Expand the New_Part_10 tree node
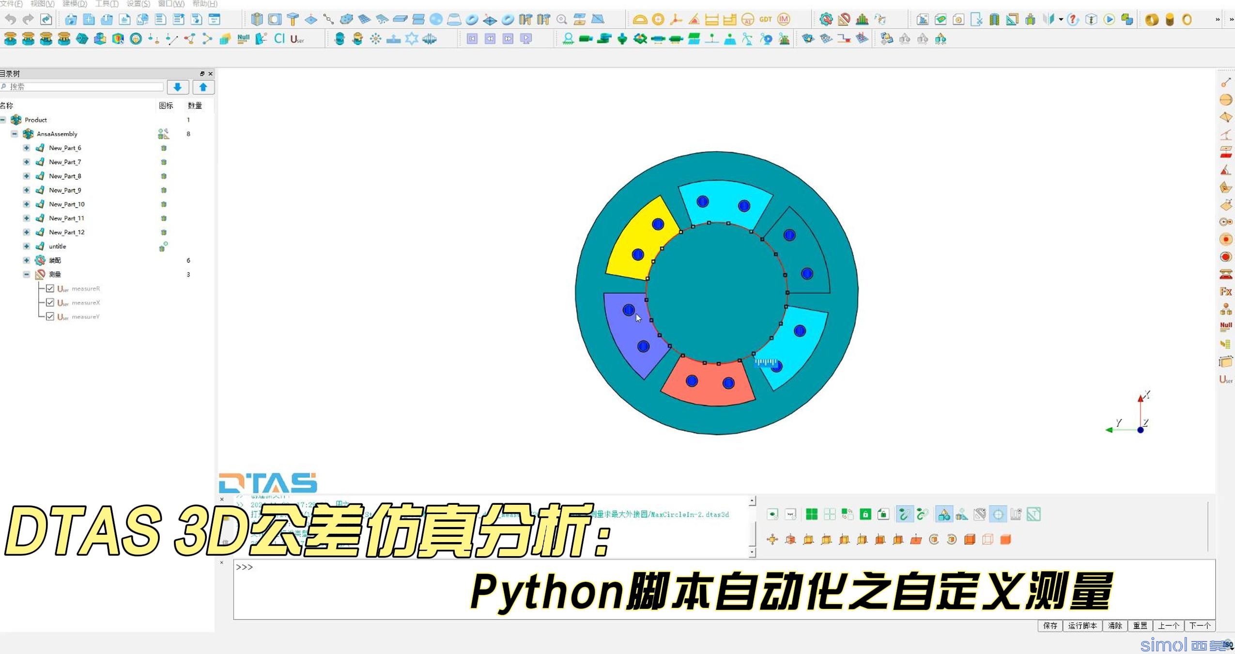 click(27, 204)
